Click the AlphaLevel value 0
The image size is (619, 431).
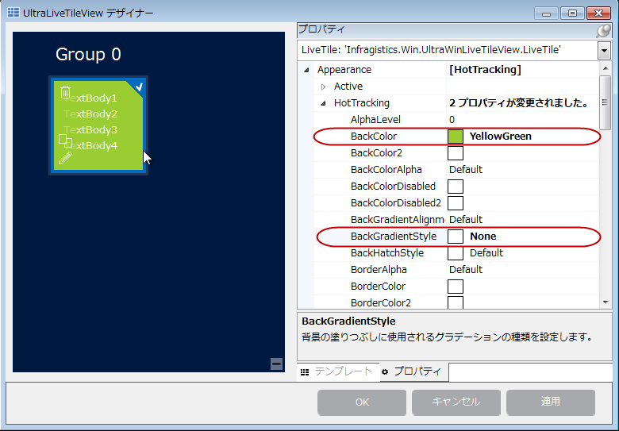pyautogui.click(x=452, y=120)
